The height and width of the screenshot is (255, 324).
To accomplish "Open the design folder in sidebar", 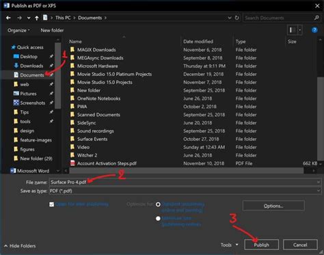I will 24,131.
